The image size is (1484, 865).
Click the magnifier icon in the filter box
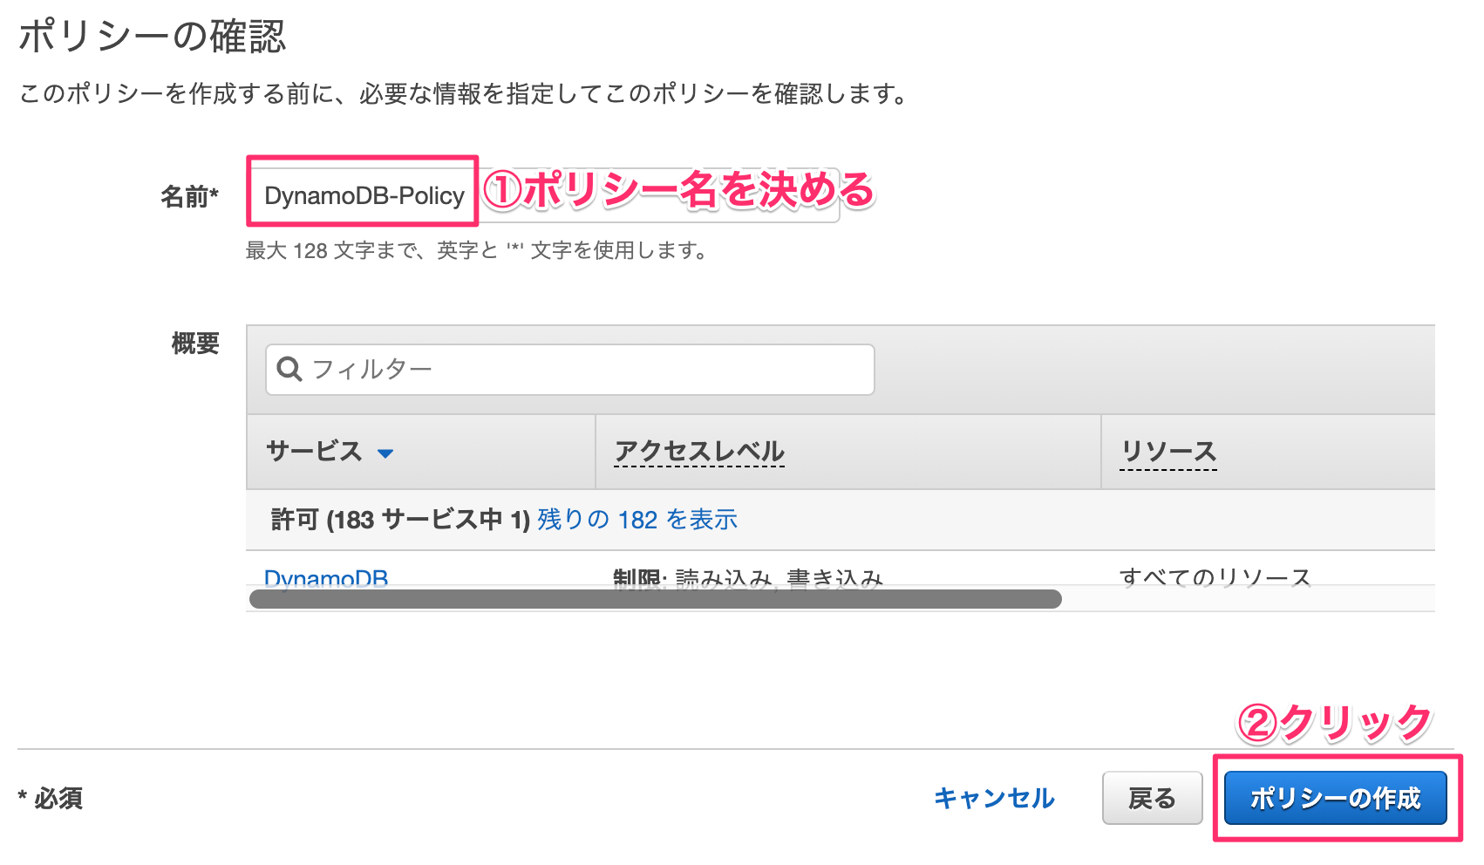289,370
